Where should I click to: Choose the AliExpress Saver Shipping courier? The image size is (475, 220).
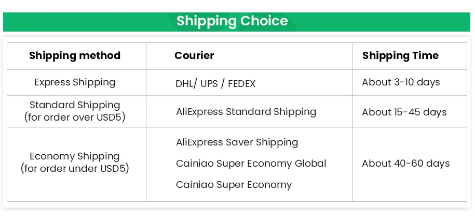click(x=237, y=142)
